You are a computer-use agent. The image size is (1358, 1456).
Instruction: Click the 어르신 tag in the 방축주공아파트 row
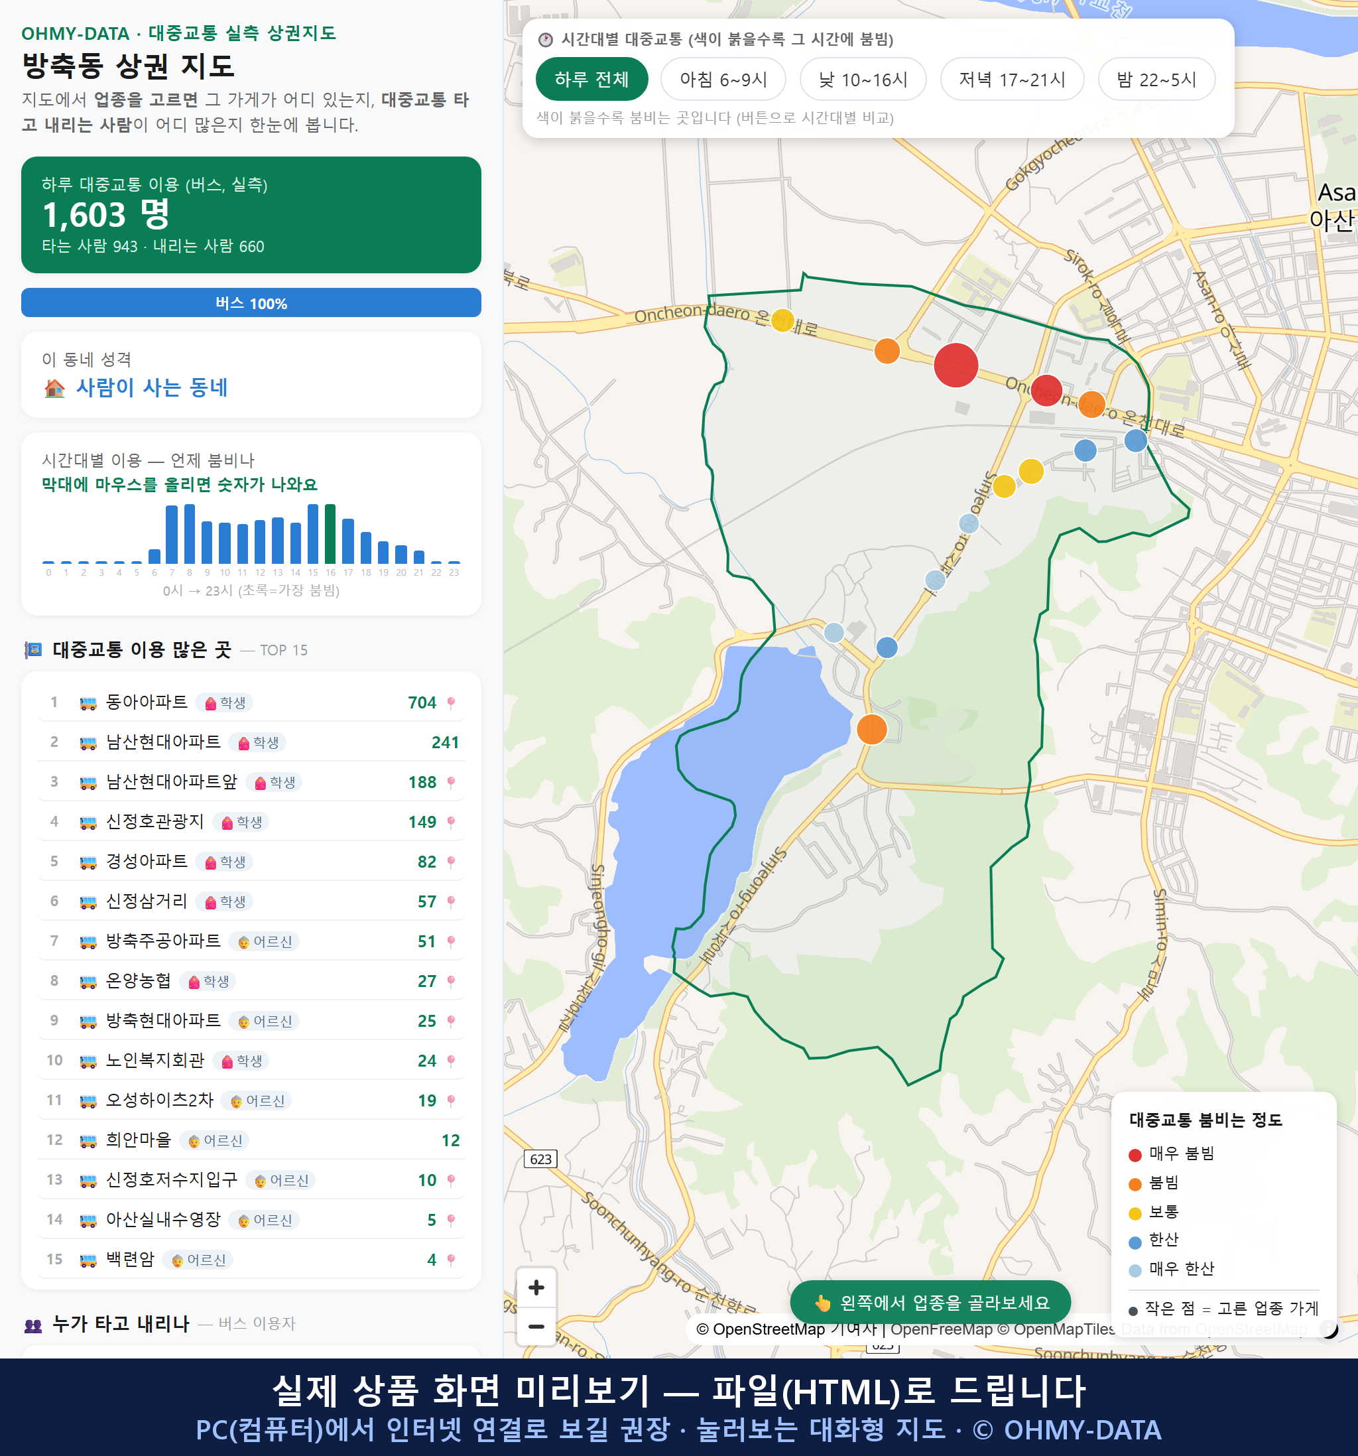point(265,942)
